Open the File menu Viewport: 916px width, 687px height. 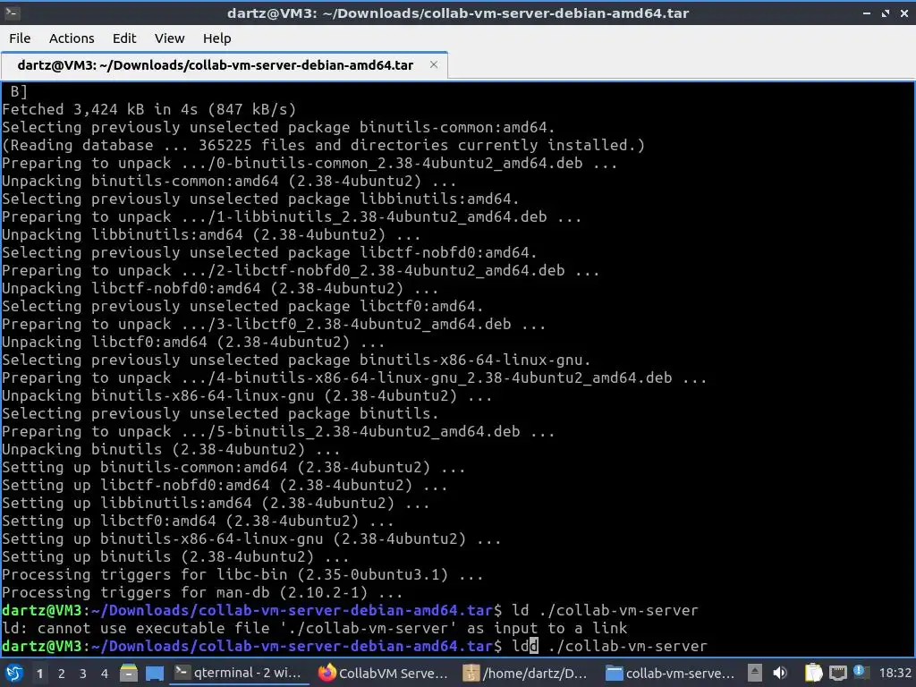[x=20, y=38]
